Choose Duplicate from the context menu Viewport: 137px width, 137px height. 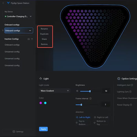[44, 34]
